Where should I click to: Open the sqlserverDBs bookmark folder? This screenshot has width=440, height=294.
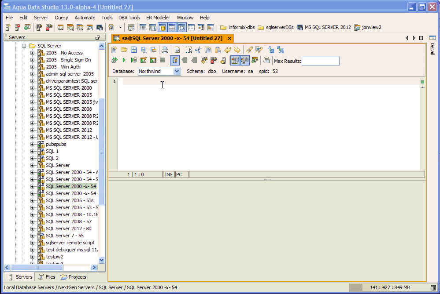click(x=276, y=27)
